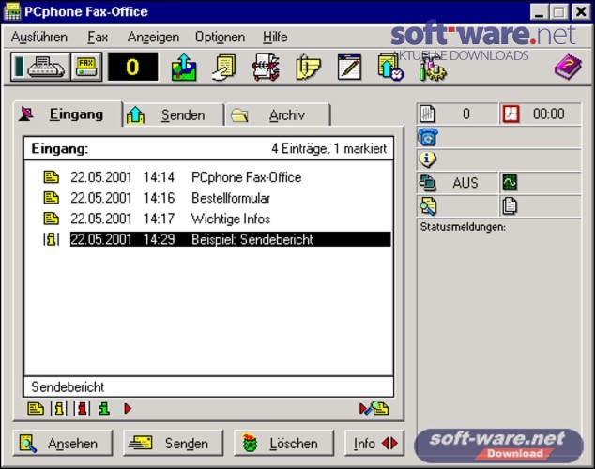Click the Info button with red arrows
This screenshot has width=595, height=469.
374,444
